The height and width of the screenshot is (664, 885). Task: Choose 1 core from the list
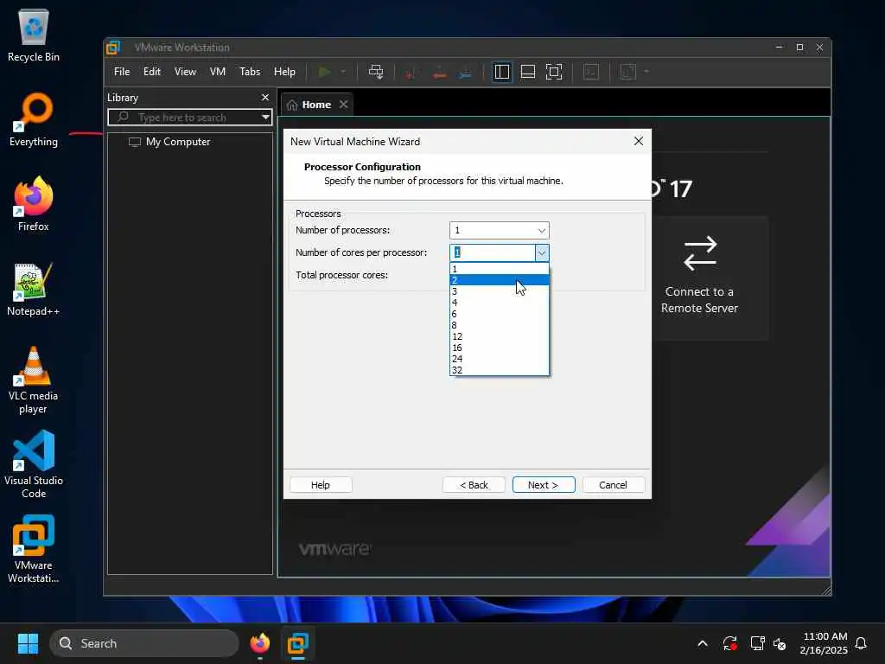click(499, 269)
